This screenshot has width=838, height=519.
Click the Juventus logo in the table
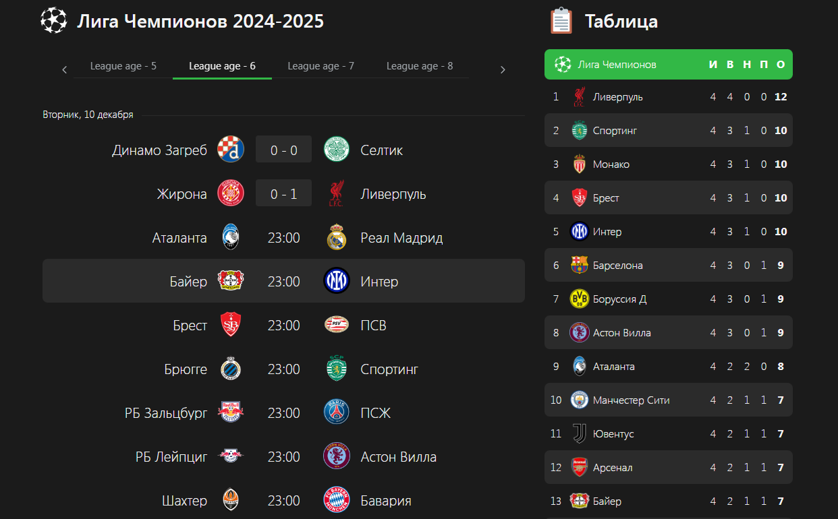pos(579,433)
